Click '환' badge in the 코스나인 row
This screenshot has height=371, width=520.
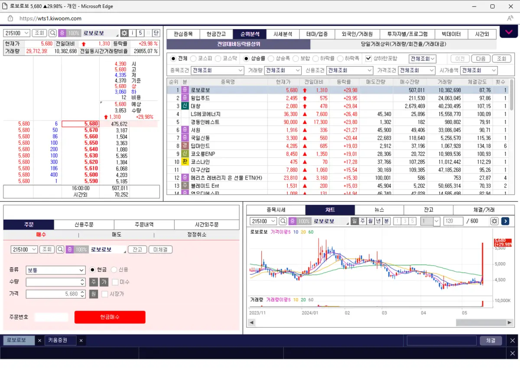tap(185, 162)
